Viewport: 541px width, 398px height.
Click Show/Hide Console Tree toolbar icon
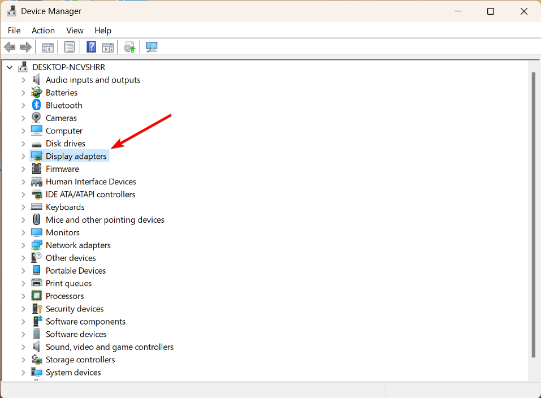pos(47,47)
